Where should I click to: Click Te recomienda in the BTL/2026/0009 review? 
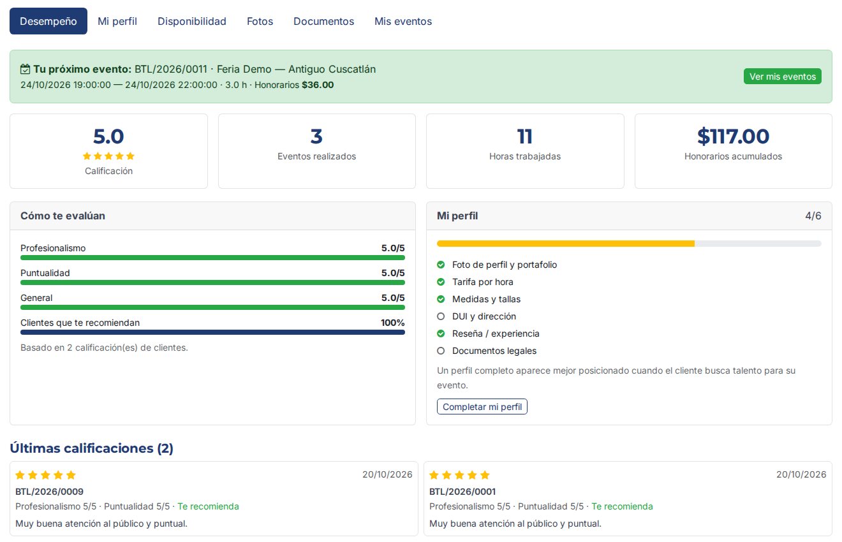[208, 506]
